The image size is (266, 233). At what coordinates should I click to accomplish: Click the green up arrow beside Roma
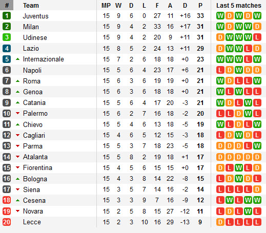click(17, 81)
